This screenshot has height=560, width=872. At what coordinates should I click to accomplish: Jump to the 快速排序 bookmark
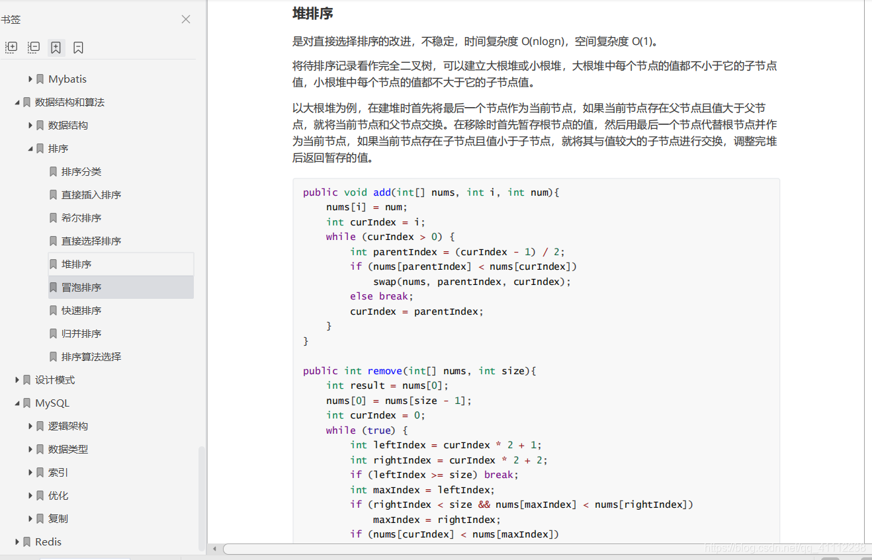81,310
